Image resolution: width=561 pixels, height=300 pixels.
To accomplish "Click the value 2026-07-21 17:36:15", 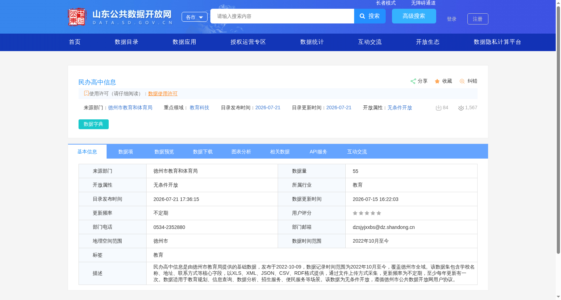I will click(176, 199).
